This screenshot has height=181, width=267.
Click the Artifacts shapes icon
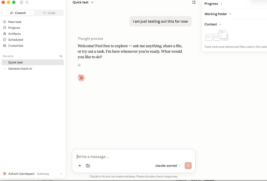(x=5, y=34)
